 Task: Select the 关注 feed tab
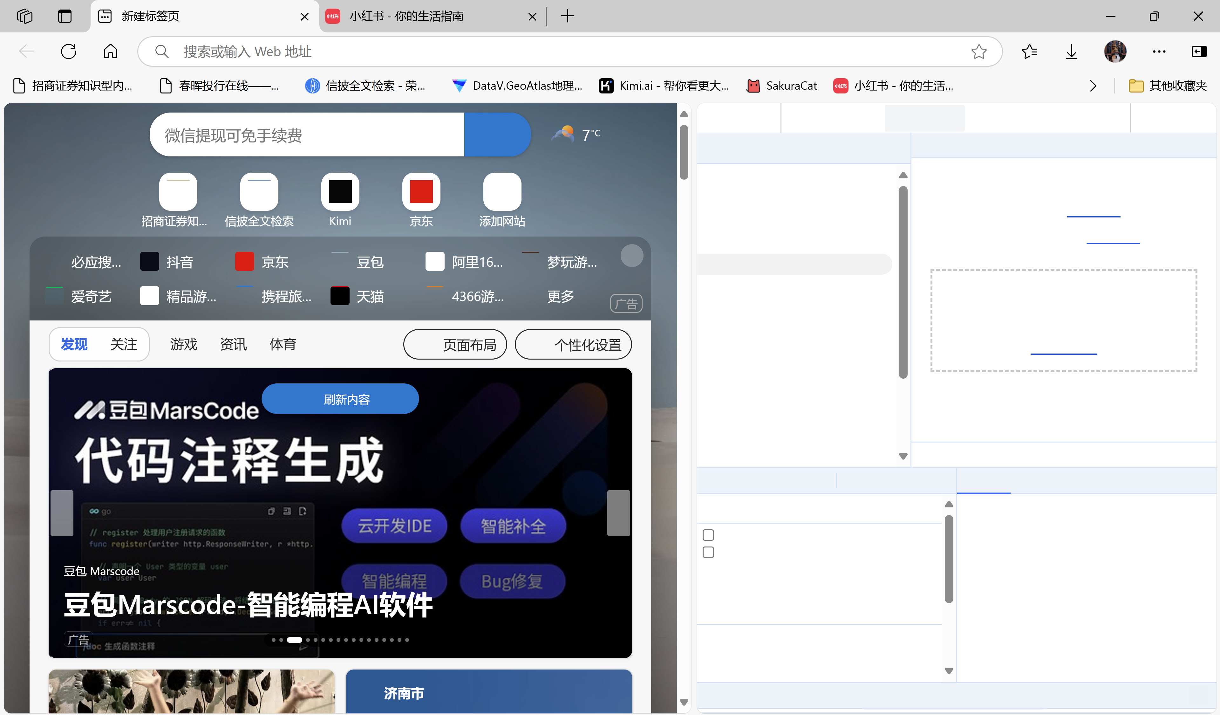[123, 344]
